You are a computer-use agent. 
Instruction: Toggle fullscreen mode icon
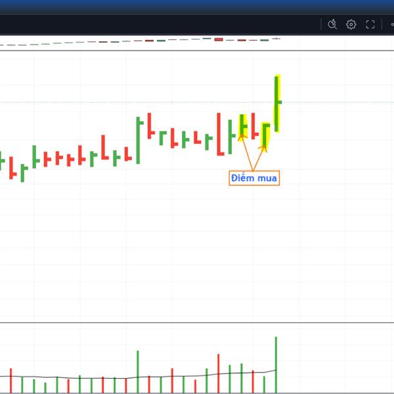[x=370, y=24]
